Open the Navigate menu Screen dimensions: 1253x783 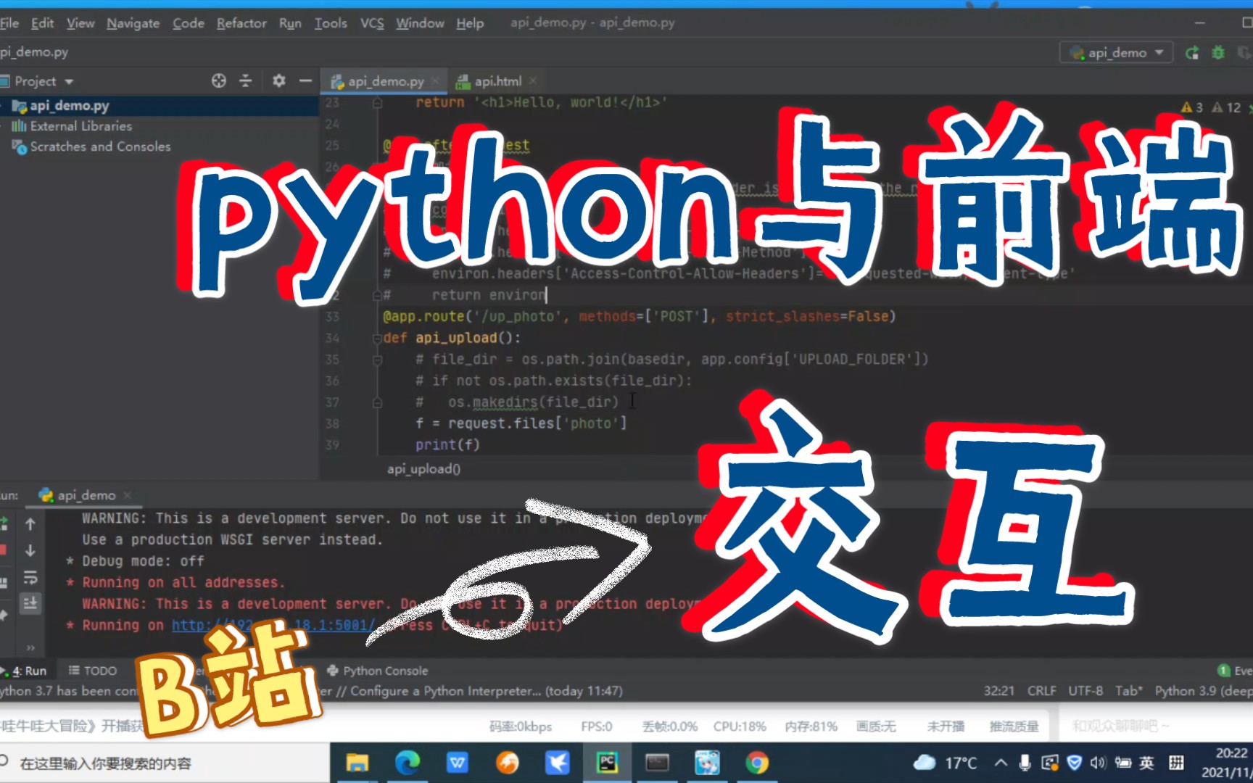[x=133, y=23]
